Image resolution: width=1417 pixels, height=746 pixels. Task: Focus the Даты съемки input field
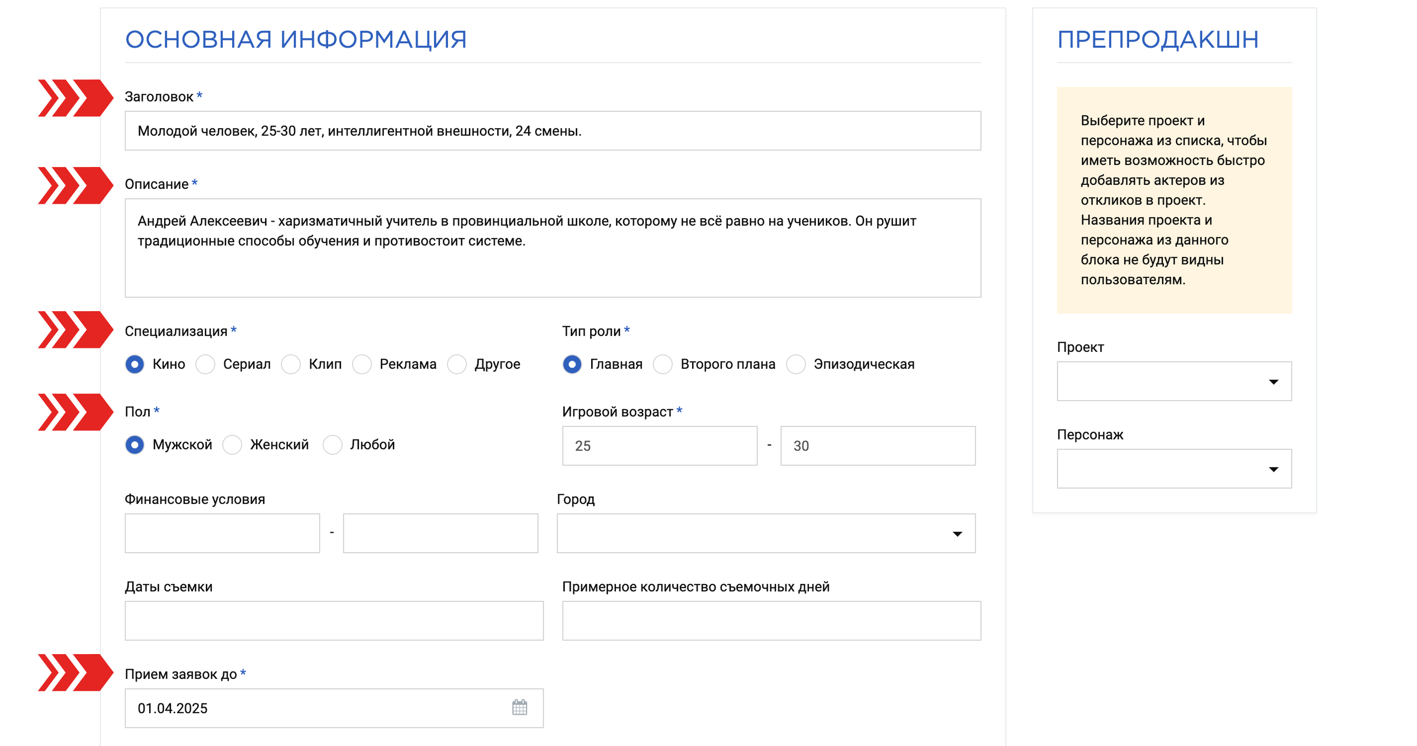click(334, 620)
